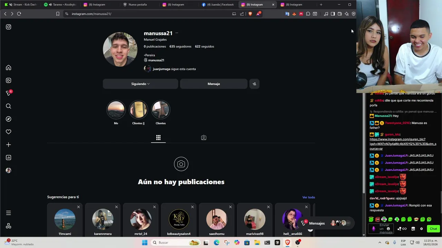The height and width of the screenshot is (248, 442).
Task: Click 622 seguidos following count
Action: tap(204, 46)
